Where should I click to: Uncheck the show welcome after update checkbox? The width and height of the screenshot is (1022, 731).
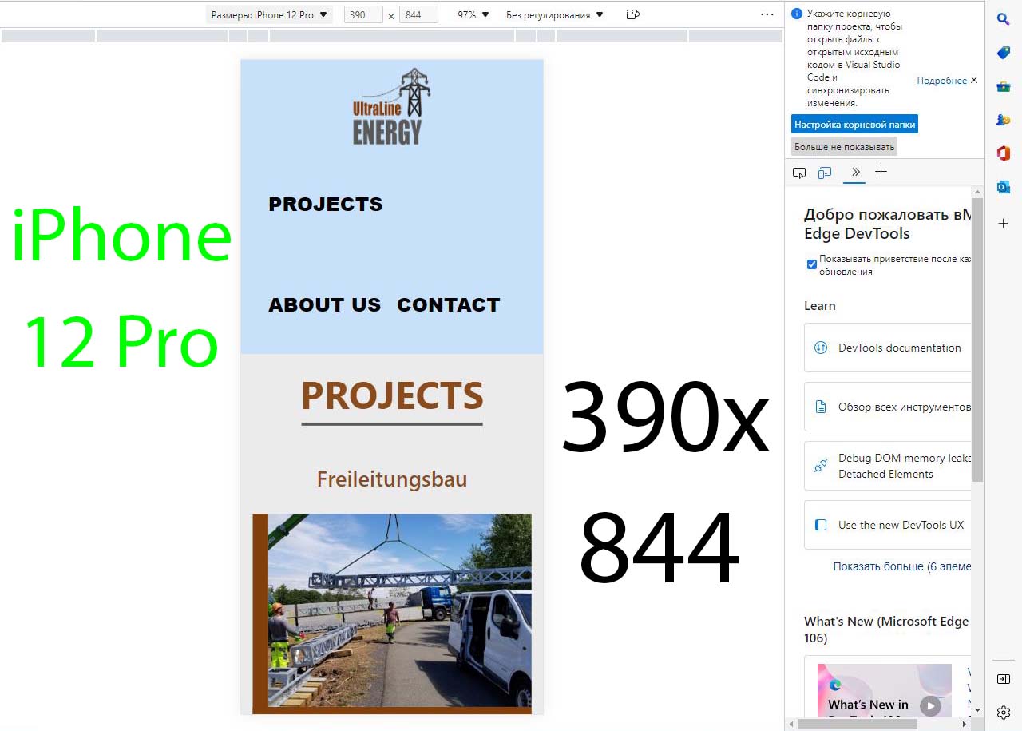point(812,264)
